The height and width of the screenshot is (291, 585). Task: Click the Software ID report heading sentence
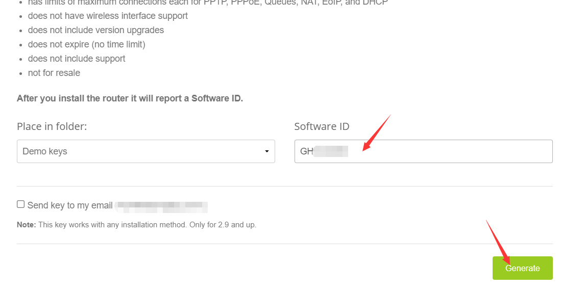(x=130, y=98)
